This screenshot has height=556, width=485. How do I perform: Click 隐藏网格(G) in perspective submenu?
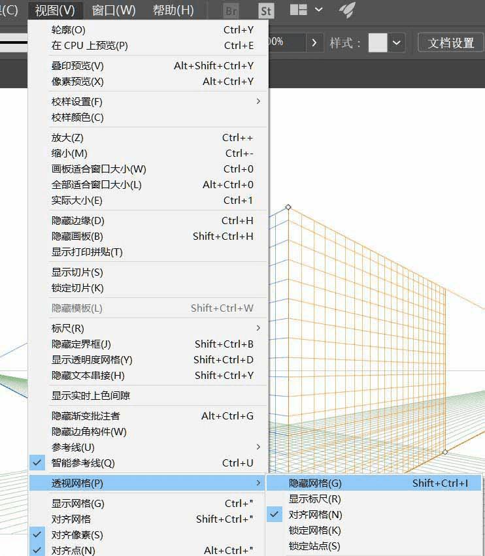374,483
